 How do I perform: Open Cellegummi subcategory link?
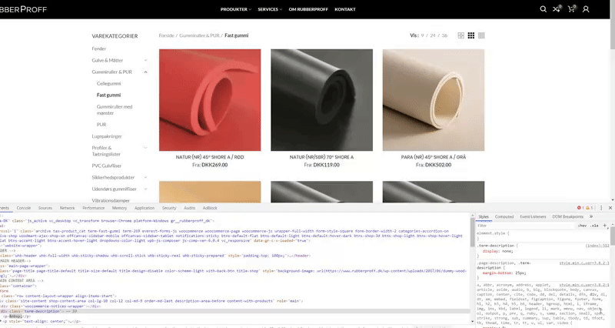tap(108, 83)
